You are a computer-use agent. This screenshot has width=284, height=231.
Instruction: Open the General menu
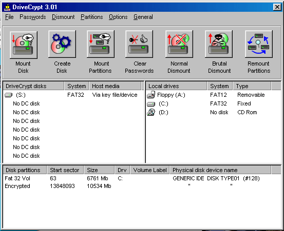(x=143, y=17)
